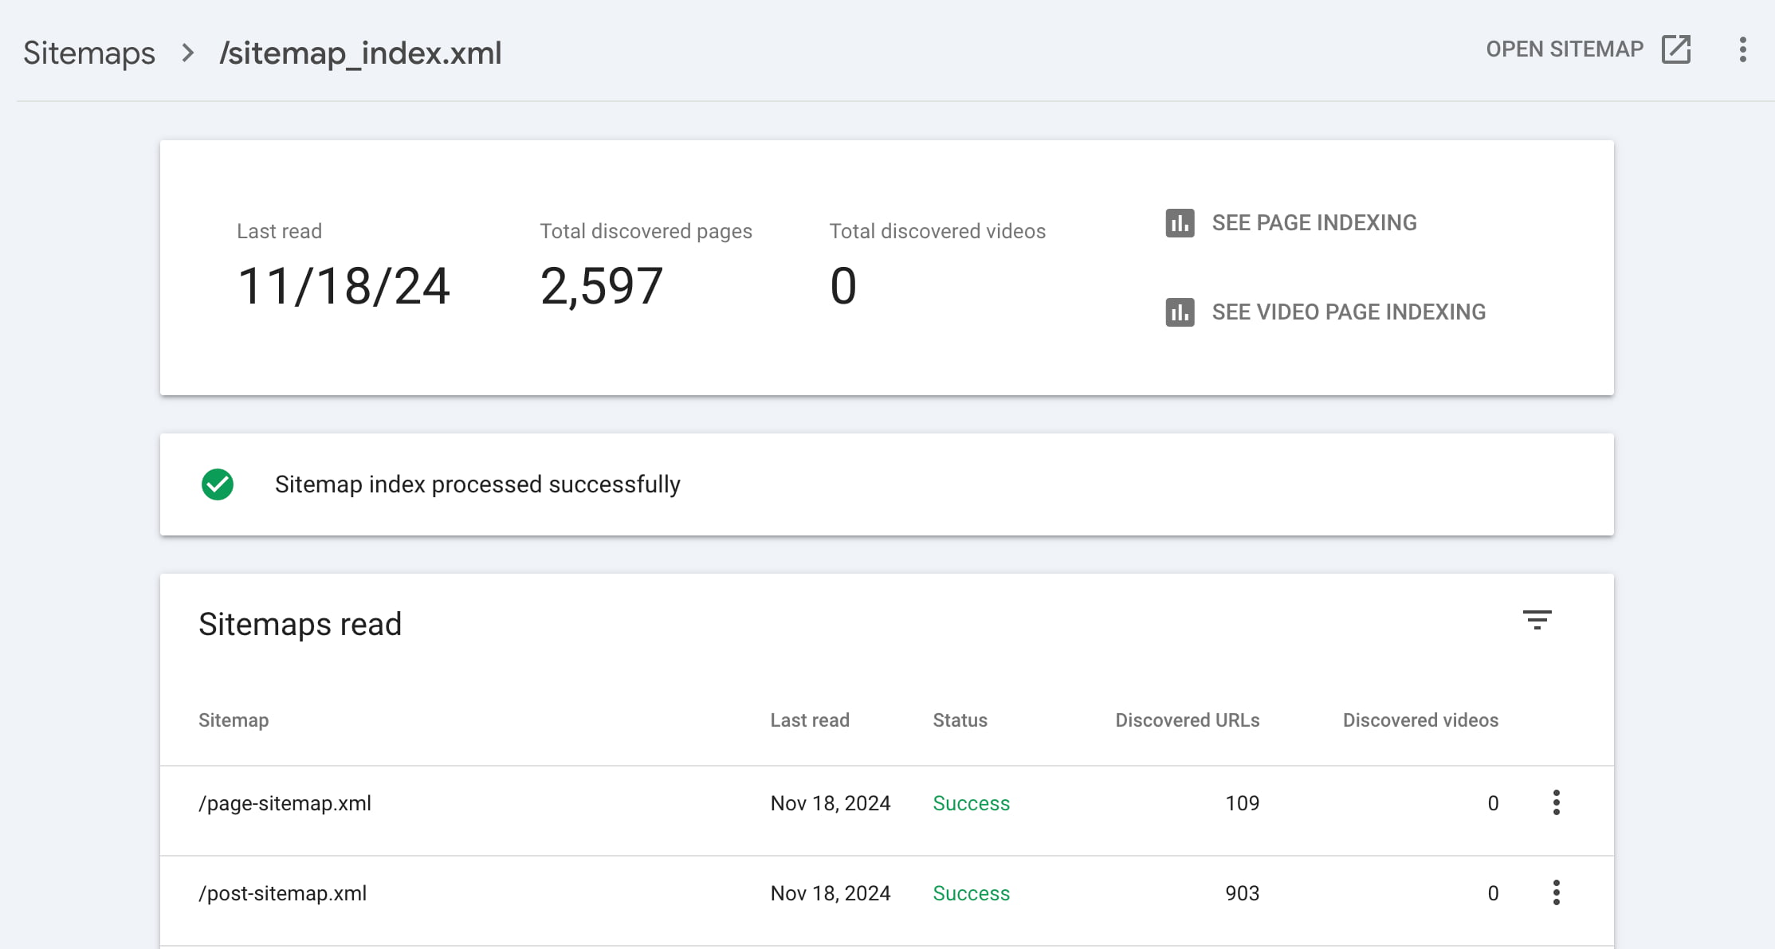
Task: Click the Discovered videos column header
Action: [x=1420, y=720]
